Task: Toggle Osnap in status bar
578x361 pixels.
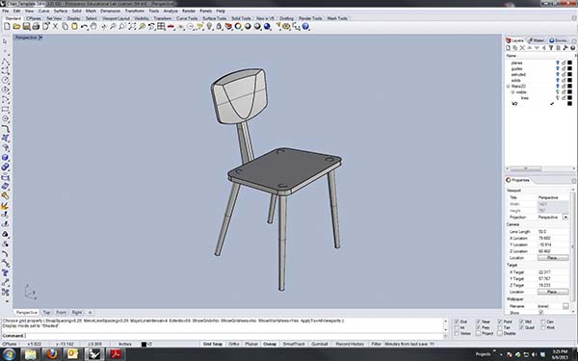Action: pos(270,344)
